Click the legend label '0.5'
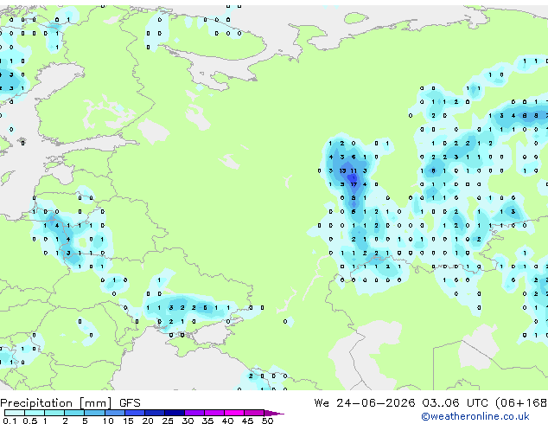This screenshot has width=548, height=424. [x=30, y=421]
